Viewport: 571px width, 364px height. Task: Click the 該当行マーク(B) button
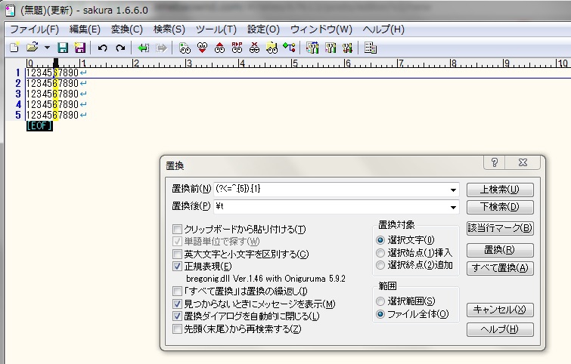pos(500,228)
